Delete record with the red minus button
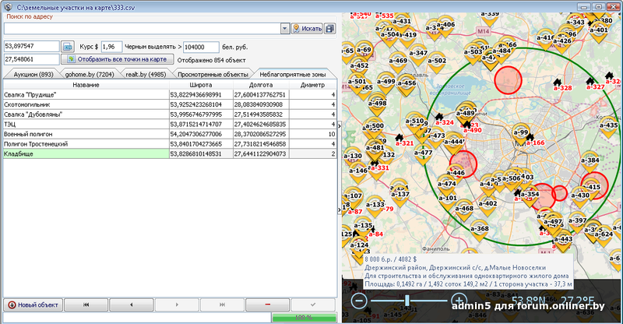623x324 pixels. pyautogui.click(x=267, y=304)
